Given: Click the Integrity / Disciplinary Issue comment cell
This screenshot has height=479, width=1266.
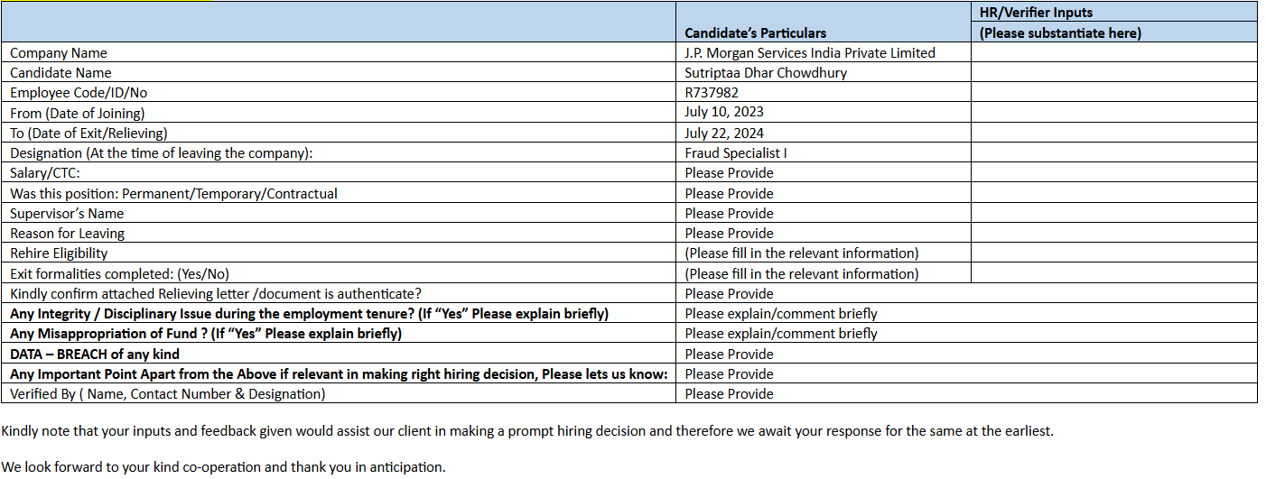Looking at the screenshot, I should click(x=780, y=314).
